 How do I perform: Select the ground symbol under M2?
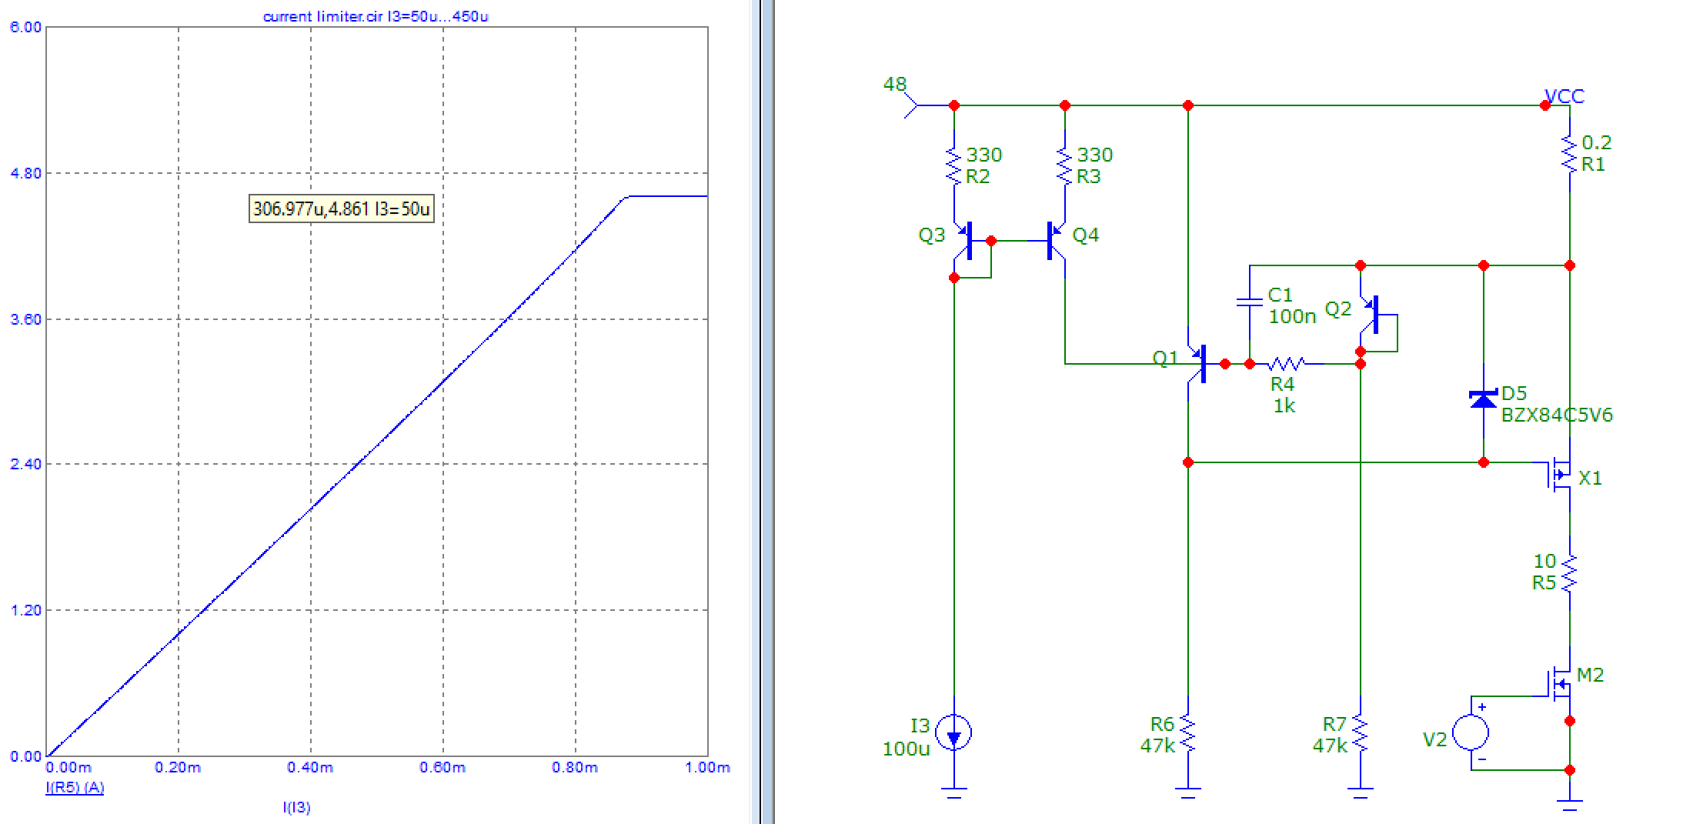(1570, 806)
